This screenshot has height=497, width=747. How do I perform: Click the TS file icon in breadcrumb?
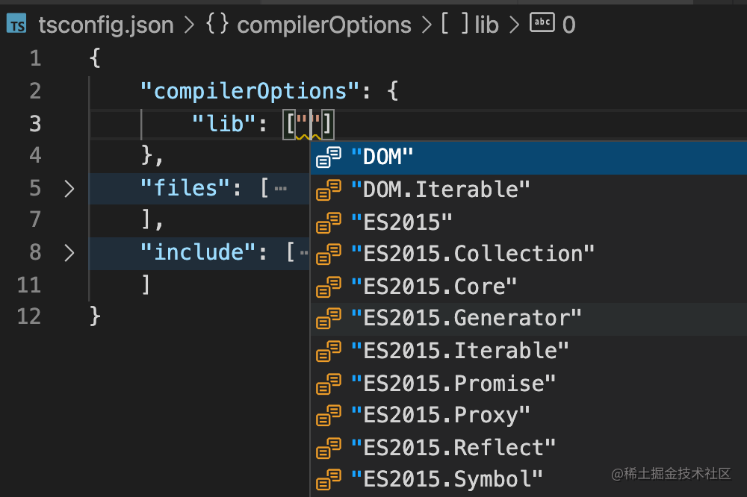tap(18, 24)
